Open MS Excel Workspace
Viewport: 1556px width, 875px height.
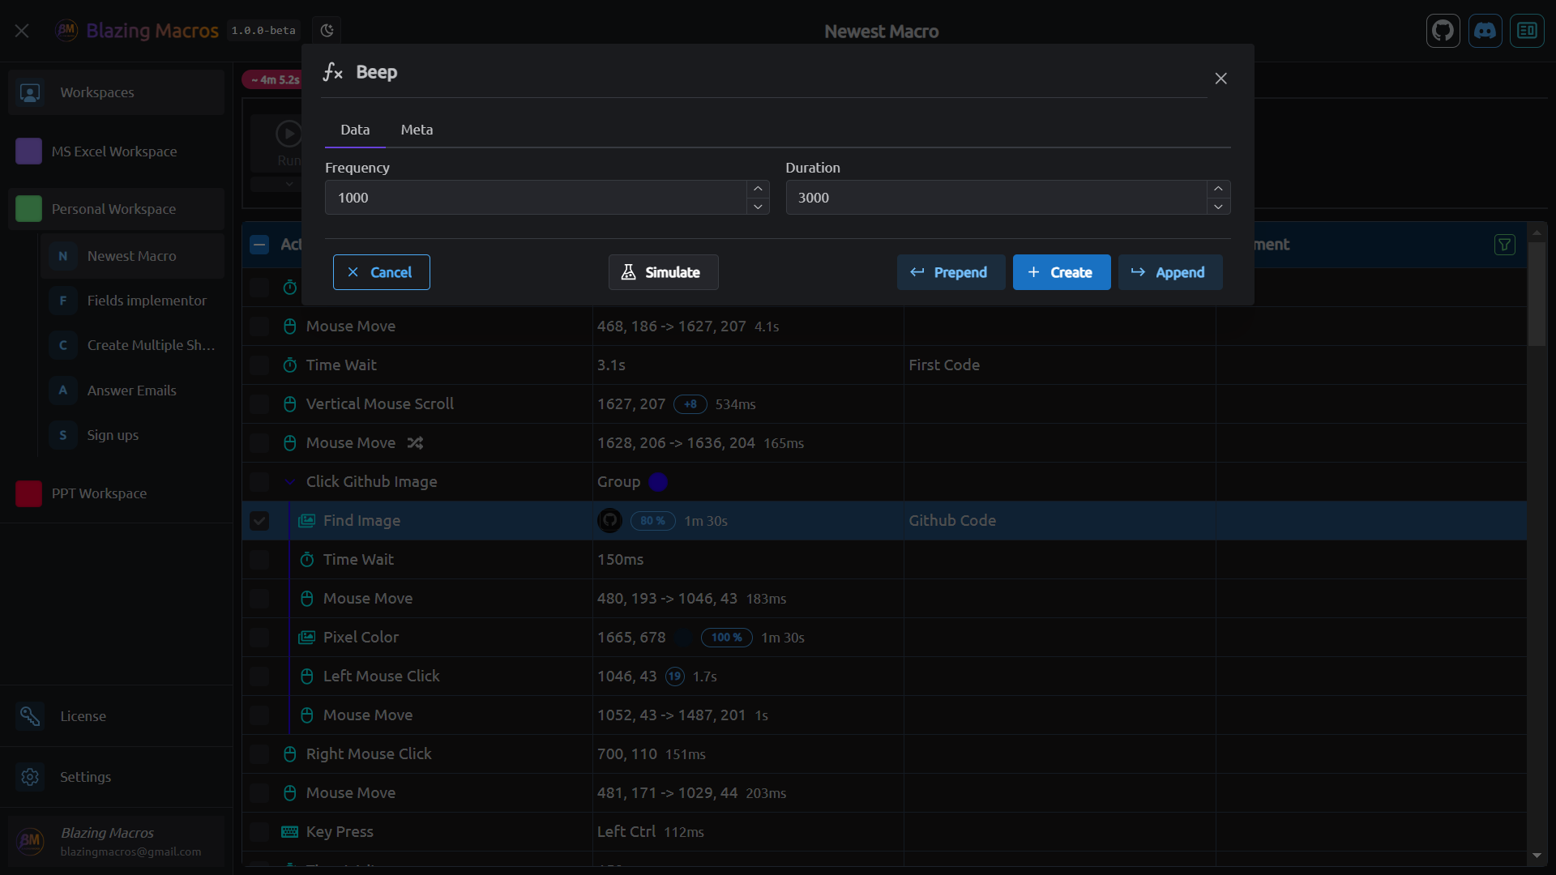(x=116, y=152)
